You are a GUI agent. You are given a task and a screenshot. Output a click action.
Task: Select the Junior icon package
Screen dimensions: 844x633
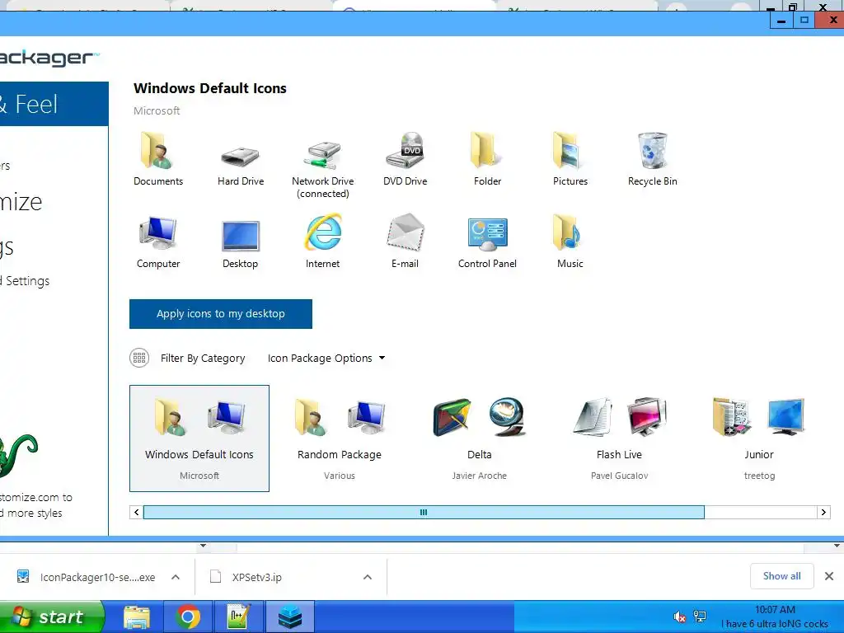759,438
